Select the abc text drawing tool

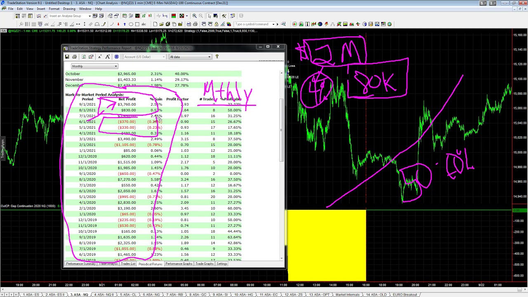(144, 24)
